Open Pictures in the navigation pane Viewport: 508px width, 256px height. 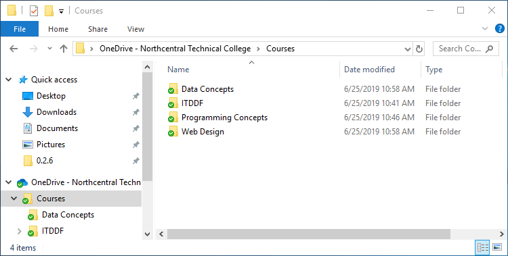51,144
